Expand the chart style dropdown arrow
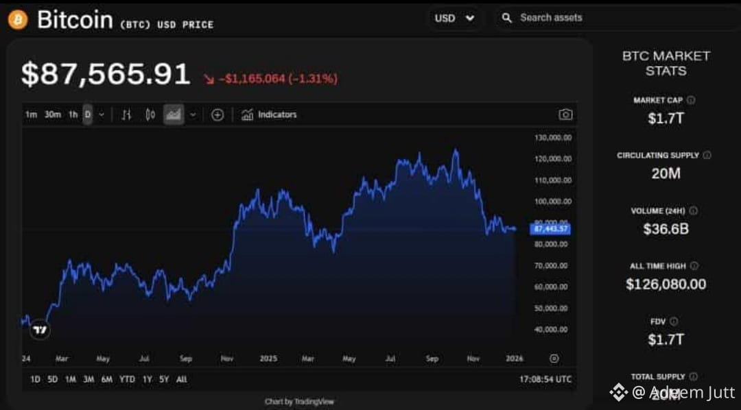The image size is (741, 410). [193, 114]
